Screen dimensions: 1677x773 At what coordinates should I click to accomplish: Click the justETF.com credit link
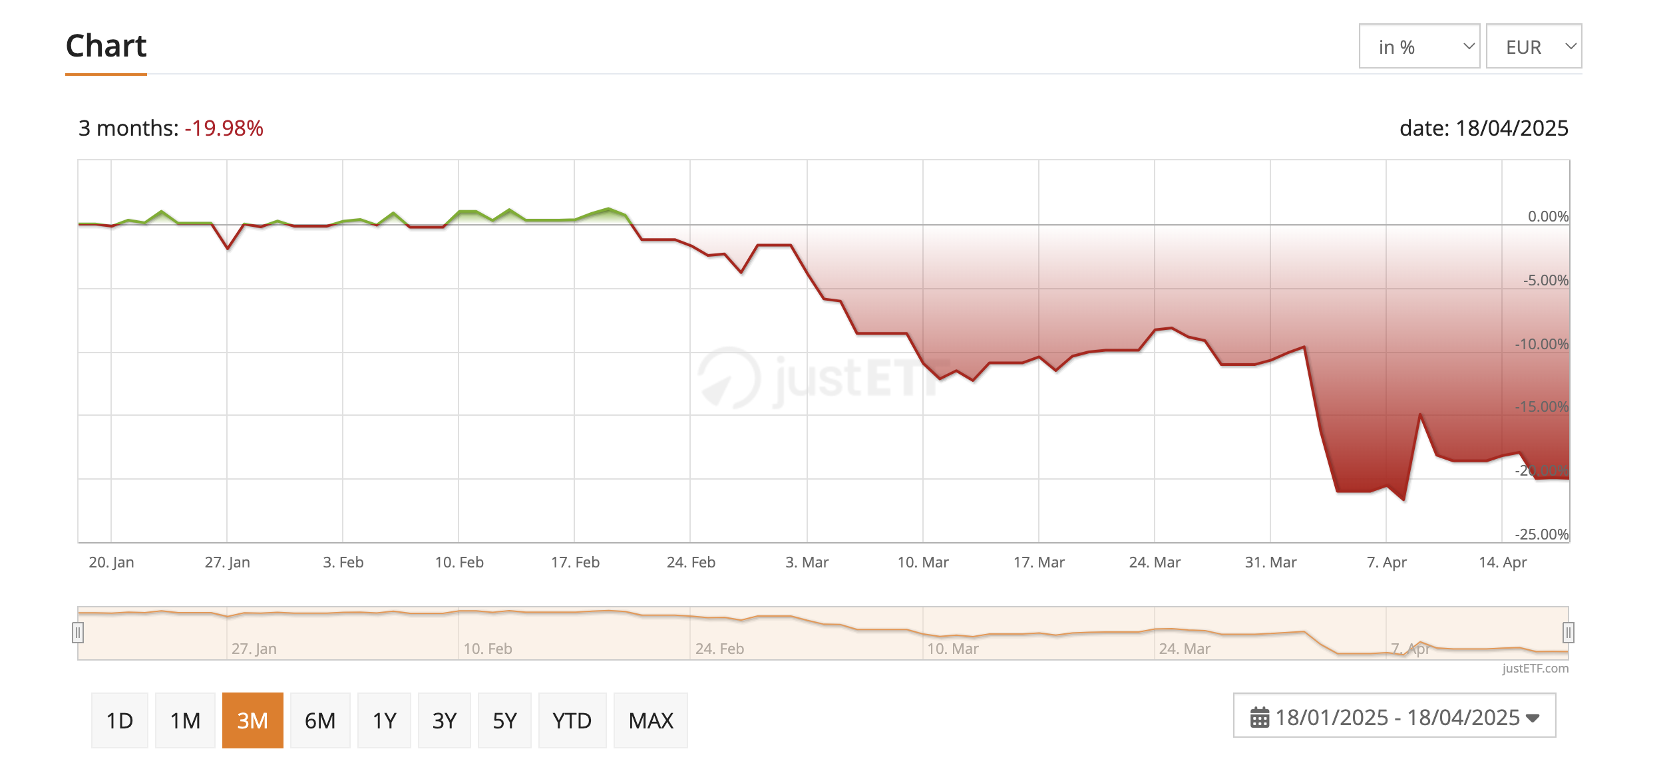(1535, 669)
